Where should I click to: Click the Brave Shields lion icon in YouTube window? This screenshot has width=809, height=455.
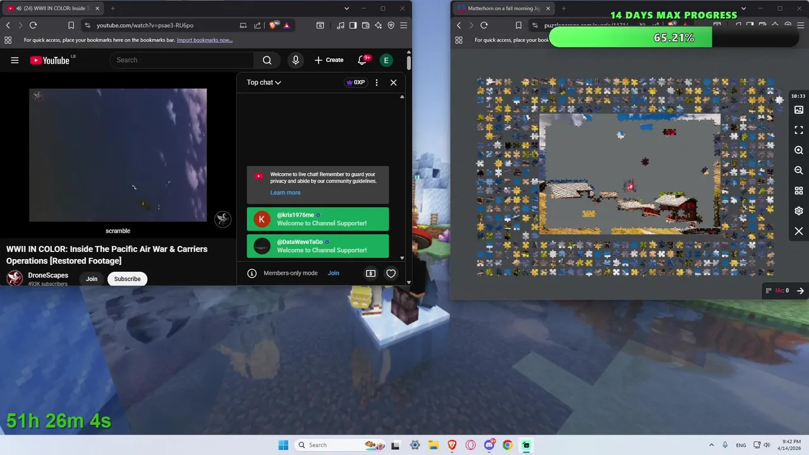point(273,25)
